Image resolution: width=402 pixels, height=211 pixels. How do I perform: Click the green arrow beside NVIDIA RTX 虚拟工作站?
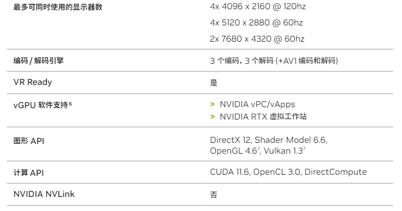(x=212, y=117)
